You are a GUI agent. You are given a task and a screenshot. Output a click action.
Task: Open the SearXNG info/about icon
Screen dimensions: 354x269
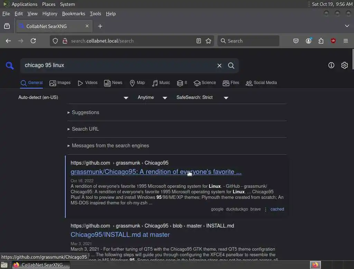[331, 65]
